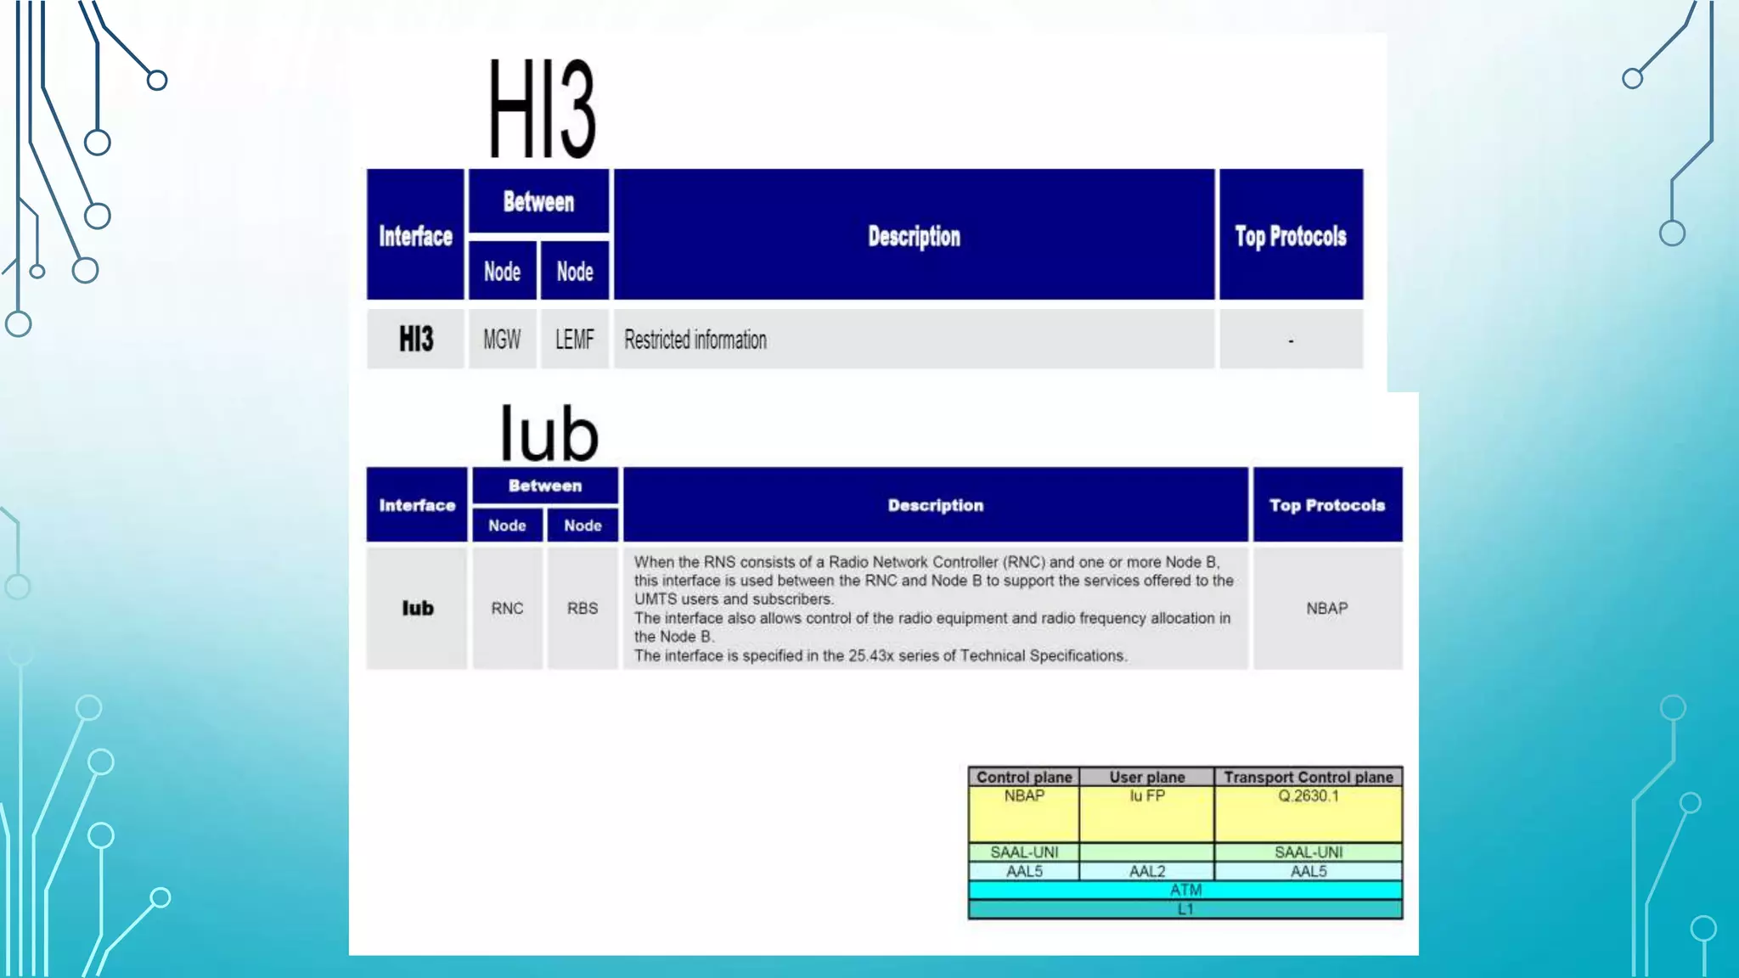Click the L1 layer bar
The height and width of the screenshot is (978, 1739).
(1185, 909)
